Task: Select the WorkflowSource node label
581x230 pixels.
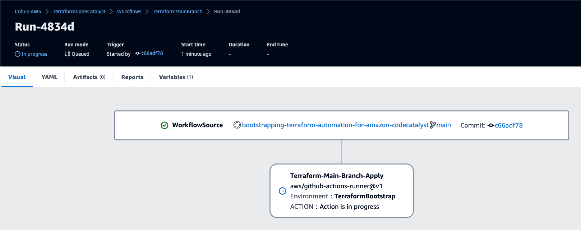Action: click(198, 125)
